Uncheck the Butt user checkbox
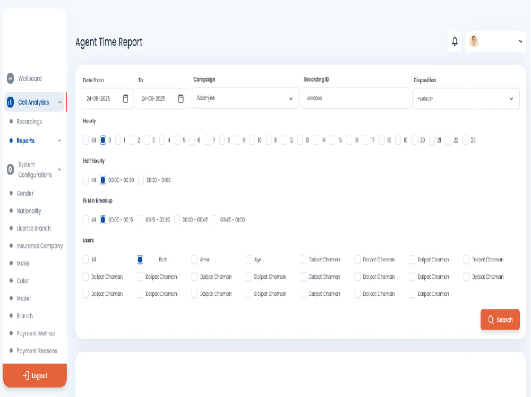531x397 pixels. tap(140, 260)
